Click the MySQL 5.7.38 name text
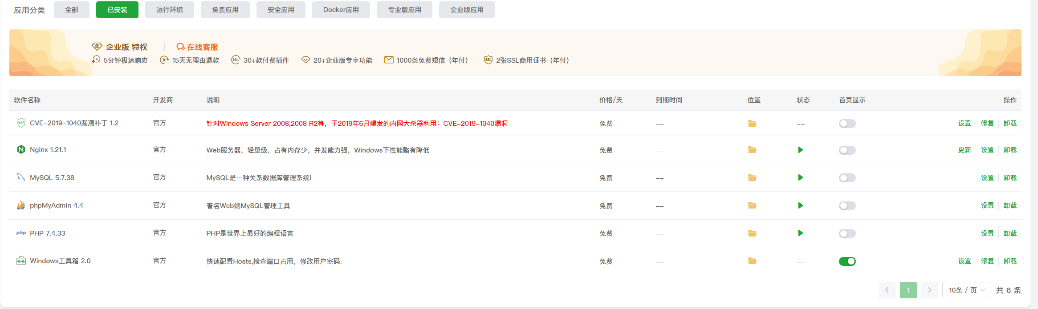 coord(52,177)
